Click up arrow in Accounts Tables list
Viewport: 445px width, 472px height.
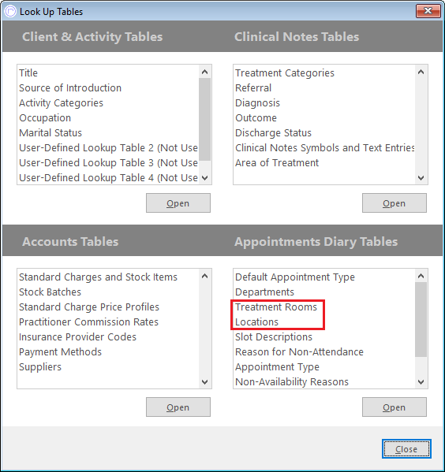pos(204,276)
